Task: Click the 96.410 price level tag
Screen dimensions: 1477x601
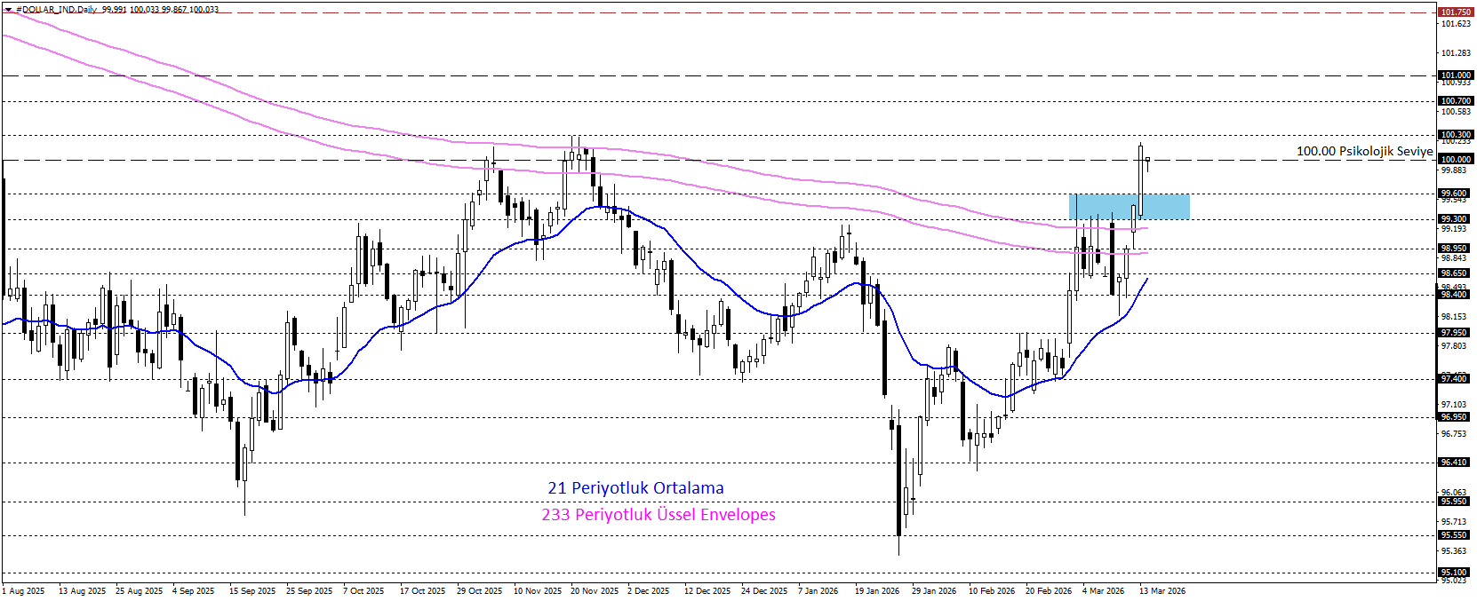Action: point(1454,463)
